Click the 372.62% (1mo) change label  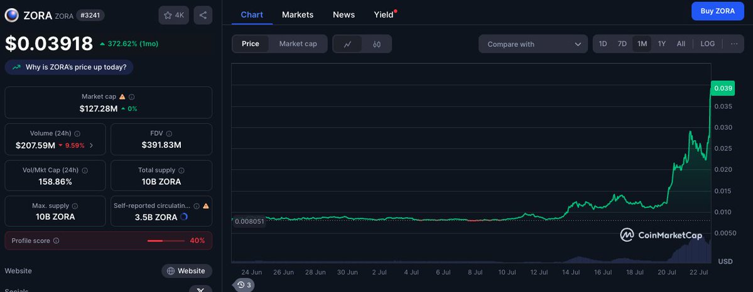pyautogui.click(x=129, y=44)
